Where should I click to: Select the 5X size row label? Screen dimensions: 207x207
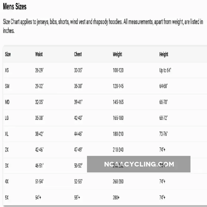(7, 197)
